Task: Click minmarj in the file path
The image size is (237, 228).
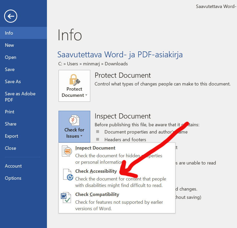Action: pyautogui.click(x=91, y=64)
